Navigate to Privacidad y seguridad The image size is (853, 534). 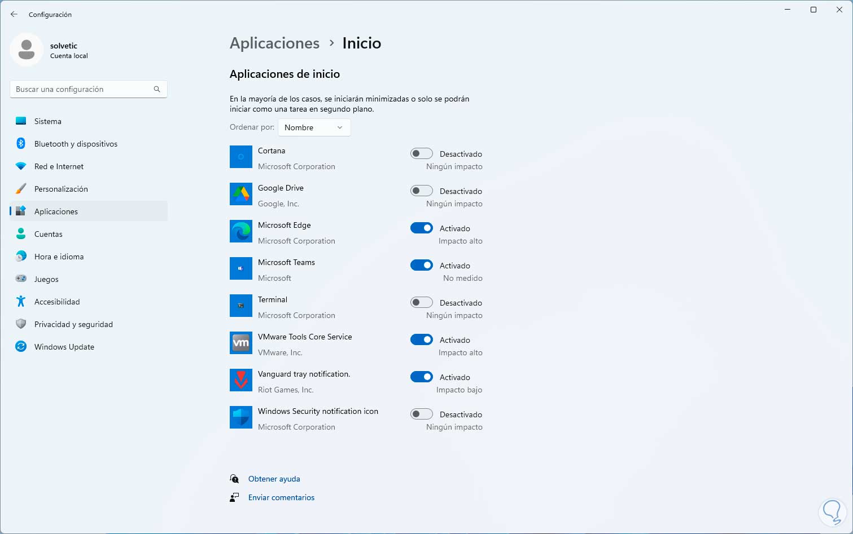(89, 324)
